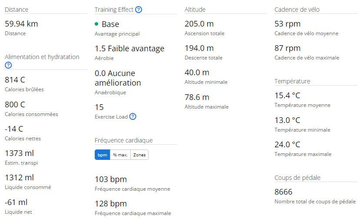Switch heart rate display to Zones
This screenshot has width=361, height=222.
(139, 155)
